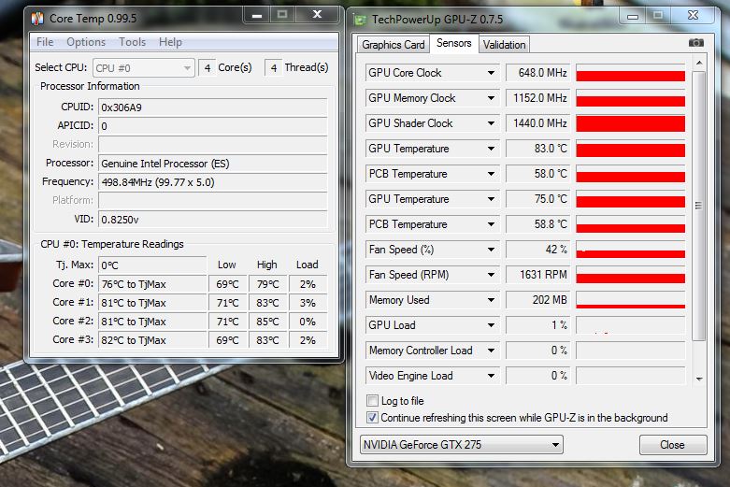Click the Thread(s) count box showing 4
730x487 pixels.
point(274,68)
